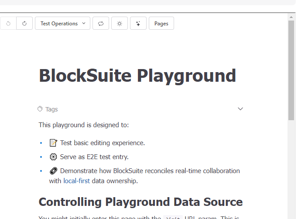Click the scrollbar up arrow
This screenshot has width=298, height=219.
pos(291,17)
